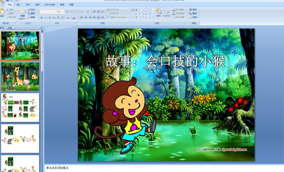Reset the slide with 重设
This screenshot has width=284, height=172.
32,13
